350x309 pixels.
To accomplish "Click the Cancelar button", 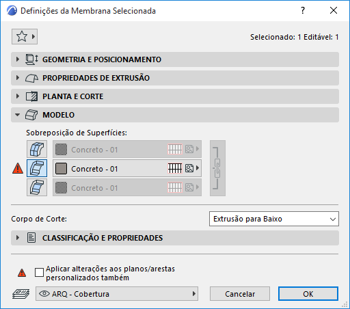I will 240,294.
